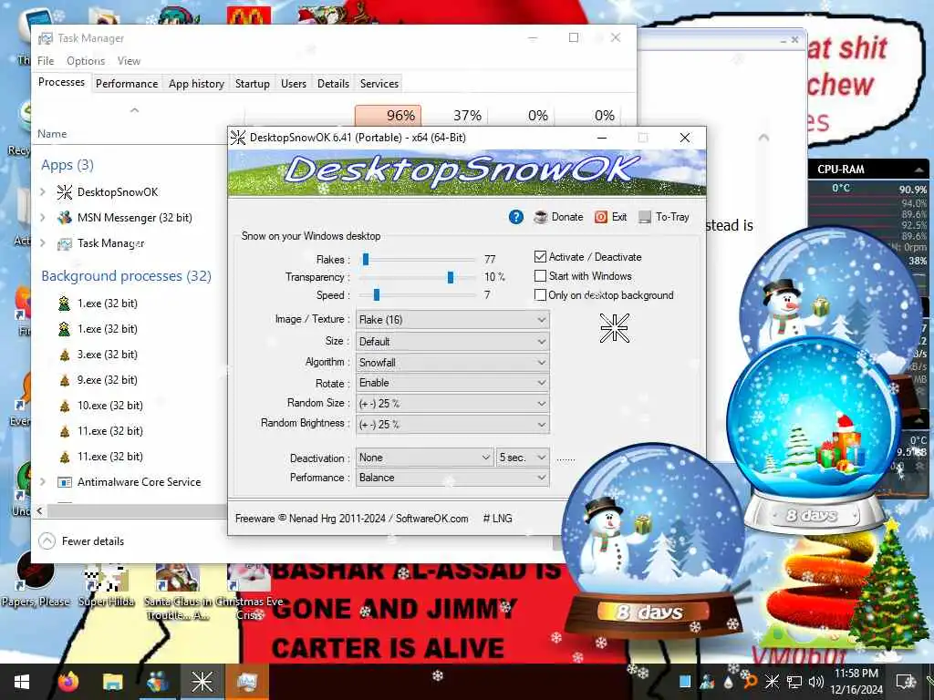Open the Random Brightness dropdown

click(x=452, y=425)
